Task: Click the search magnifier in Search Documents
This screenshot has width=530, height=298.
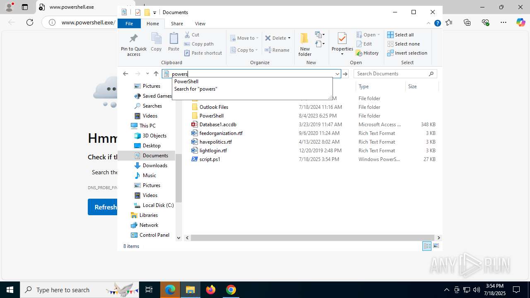Action: [431, 74]
